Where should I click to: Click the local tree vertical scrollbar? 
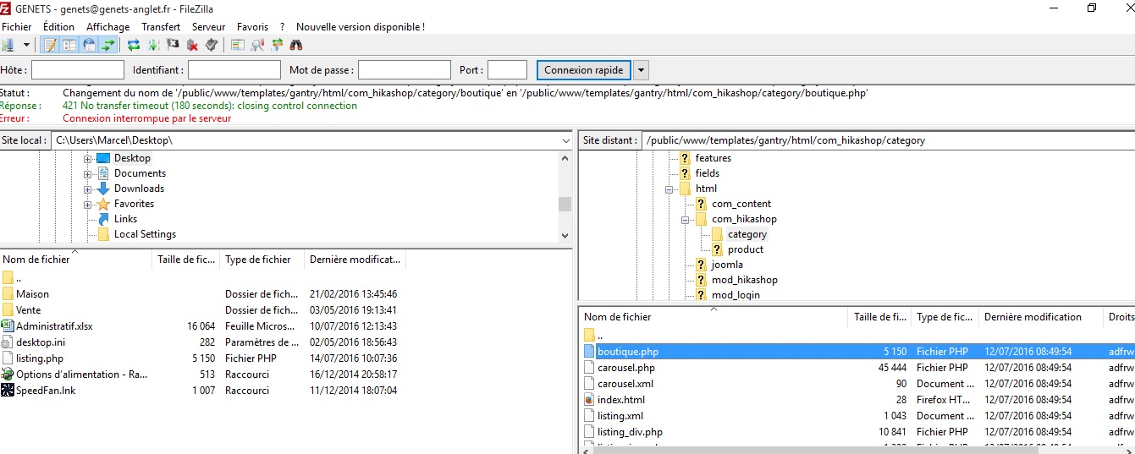[x=565, y=203]
